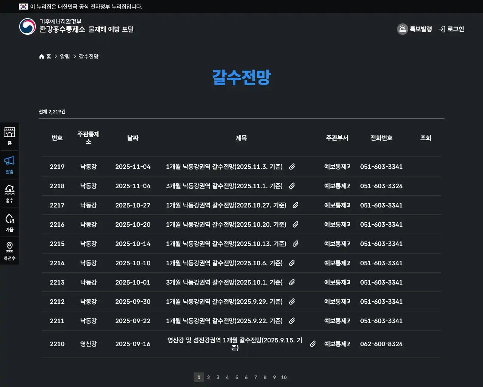
Task: Click the government emblem logo
Action: (x=27, y=26)
